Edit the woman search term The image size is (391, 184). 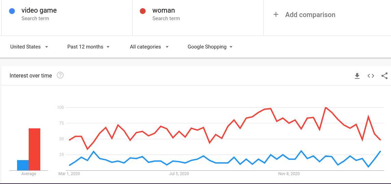(x=164, y=11)
